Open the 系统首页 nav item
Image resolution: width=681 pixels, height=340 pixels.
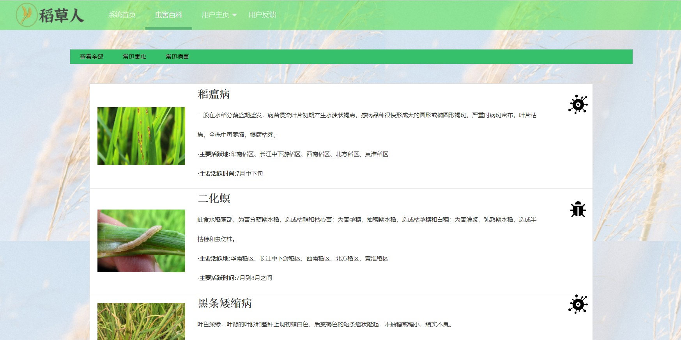(122, 15)
